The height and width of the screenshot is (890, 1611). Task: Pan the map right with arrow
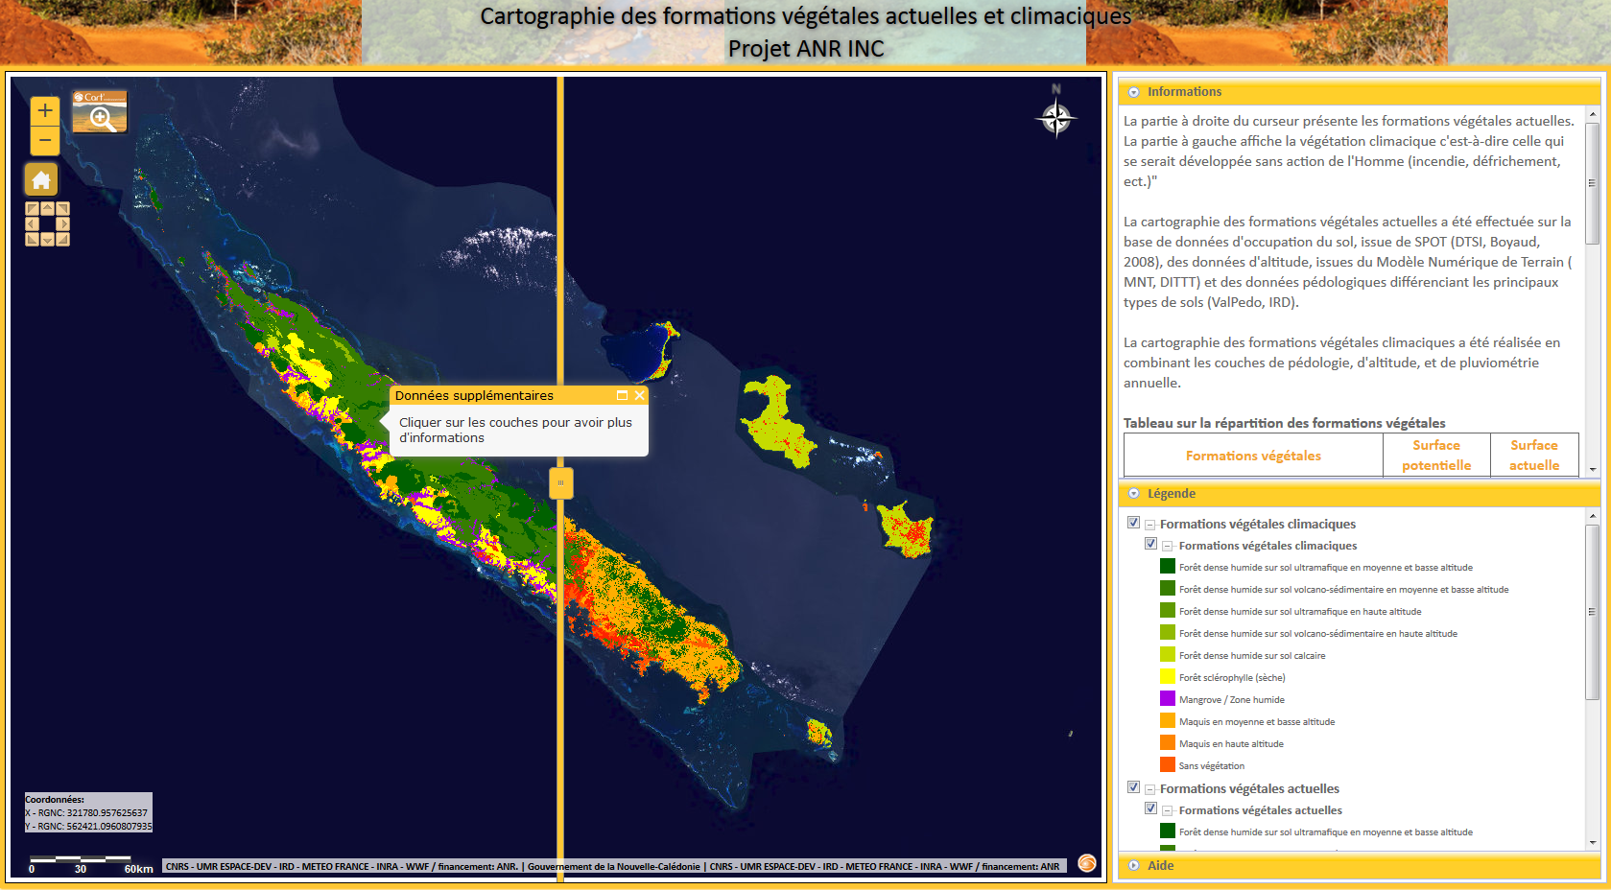click(63, 224)
